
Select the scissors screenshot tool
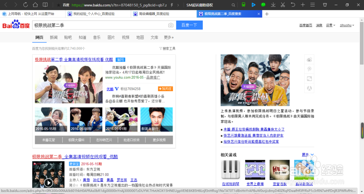click(283, 5)
